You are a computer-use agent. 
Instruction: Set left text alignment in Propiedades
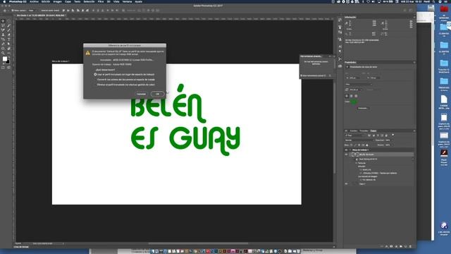pyautogui.click(x=347, y=96)
